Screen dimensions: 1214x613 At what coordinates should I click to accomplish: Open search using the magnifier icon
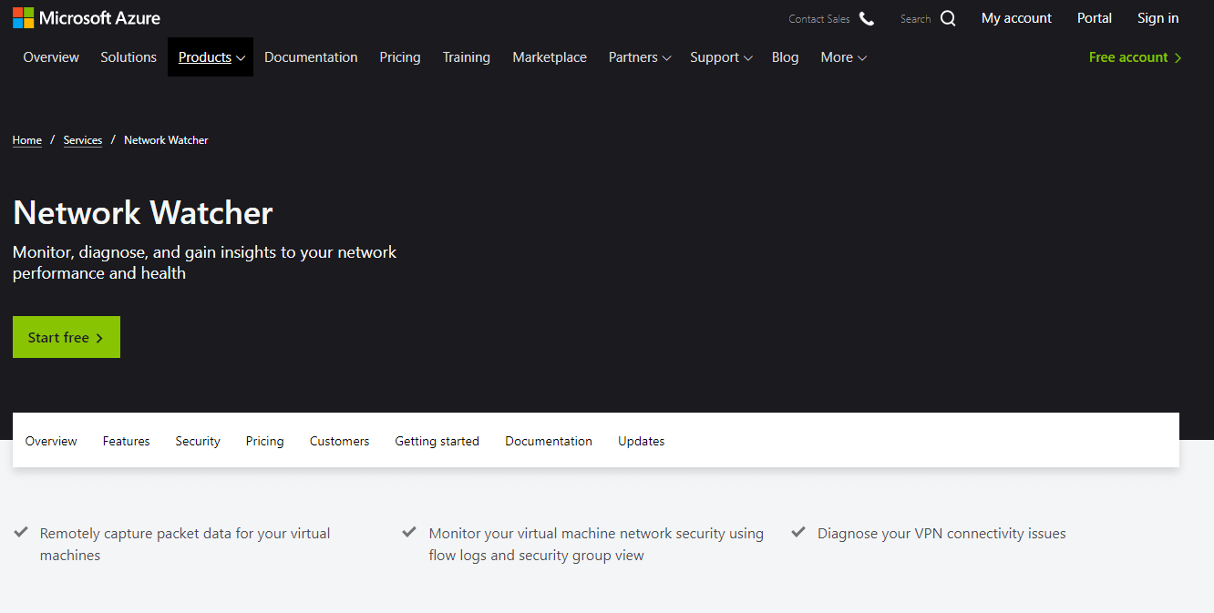coord(948,17)
